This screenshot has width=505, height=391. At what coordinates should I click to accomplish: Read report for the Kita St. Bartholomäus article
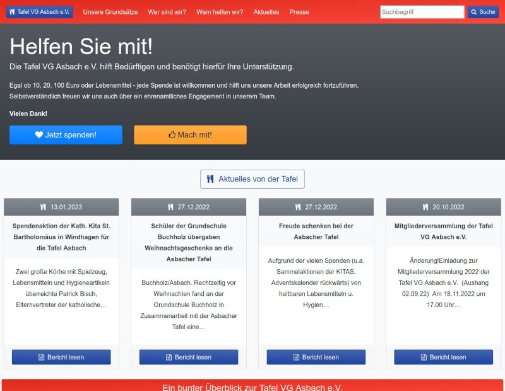pos(61,357)
